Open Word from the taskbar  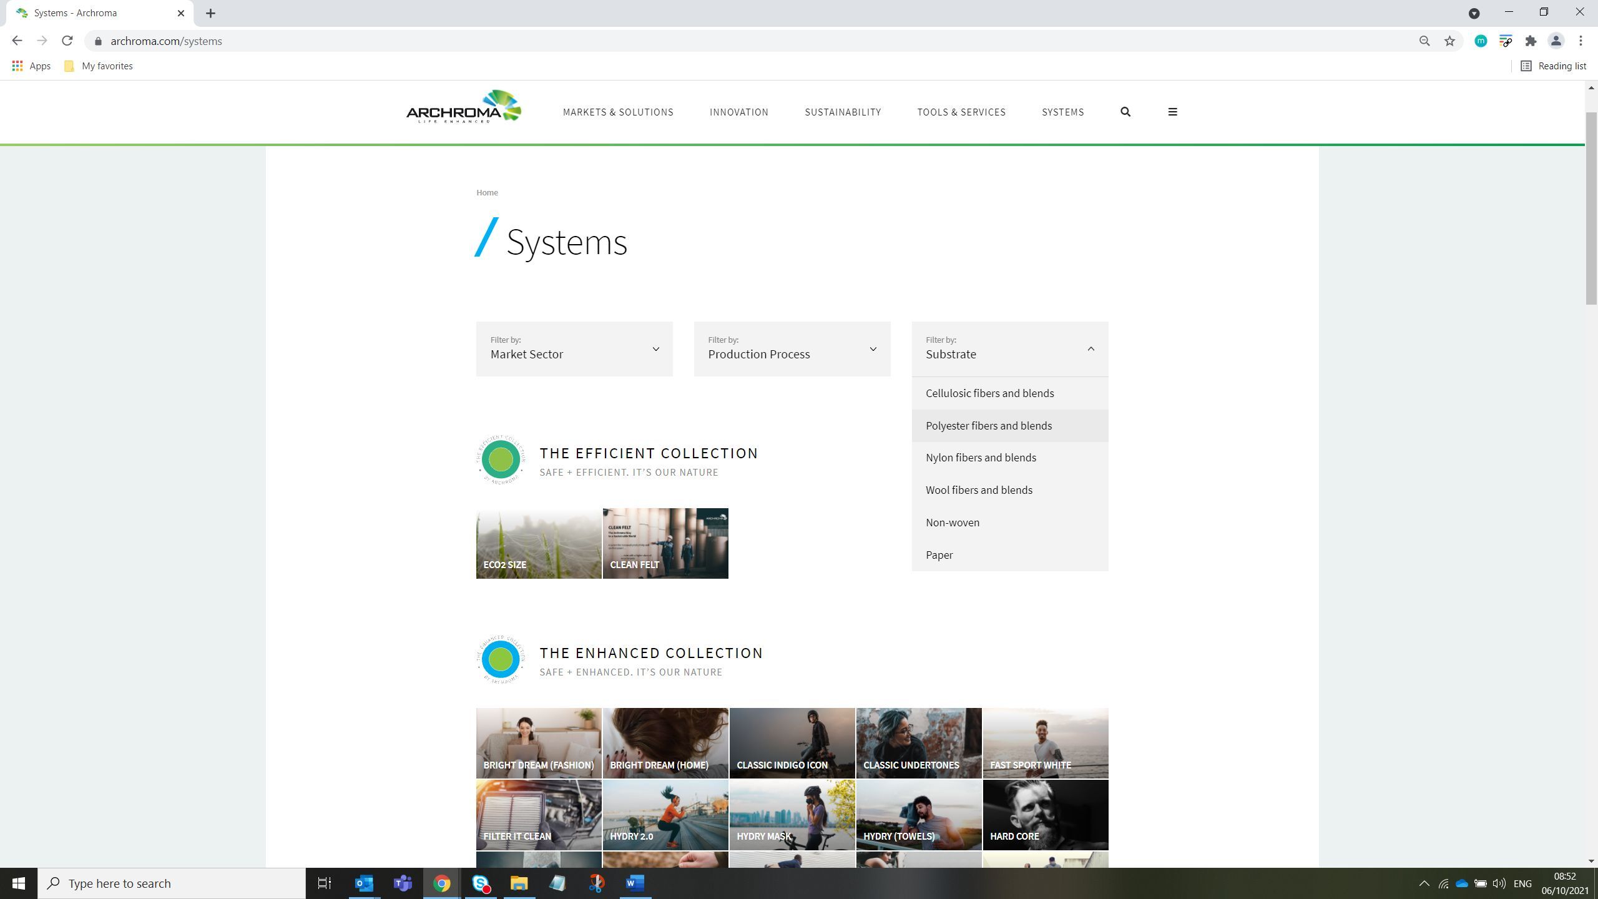coord(635,883)
